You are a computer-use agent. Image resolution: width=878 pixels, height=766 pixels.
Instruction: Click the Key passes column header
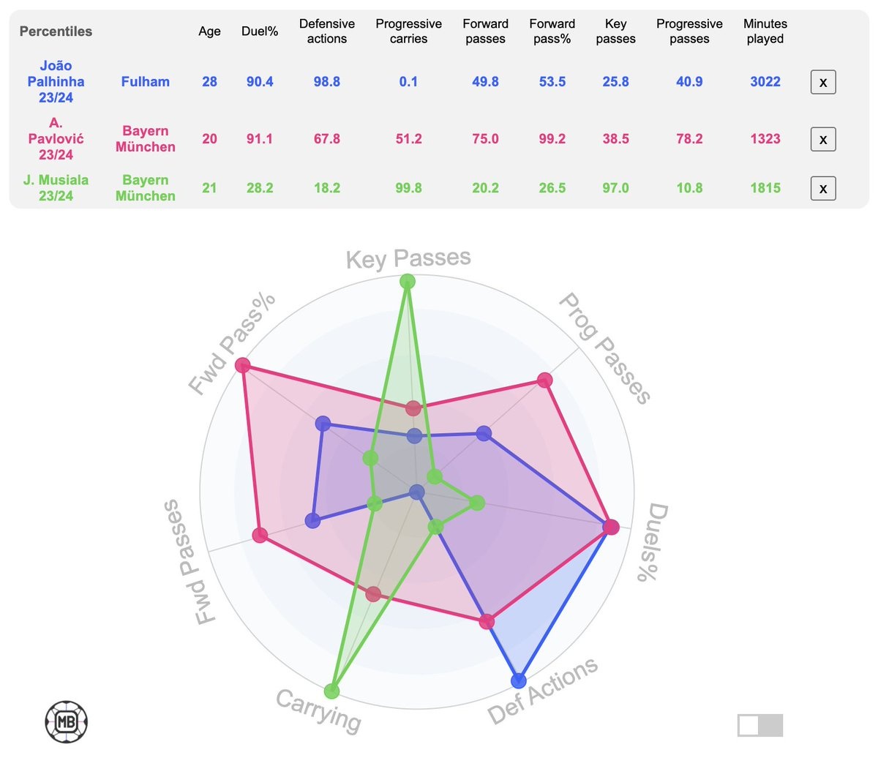(x=615, y=31)
